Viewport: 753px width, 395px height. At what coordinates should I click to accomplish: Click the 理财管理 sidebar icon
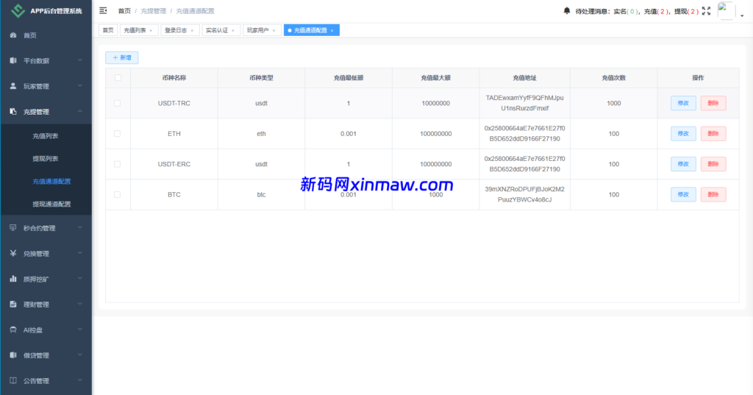pyautogui.click(x=13, y=305)
